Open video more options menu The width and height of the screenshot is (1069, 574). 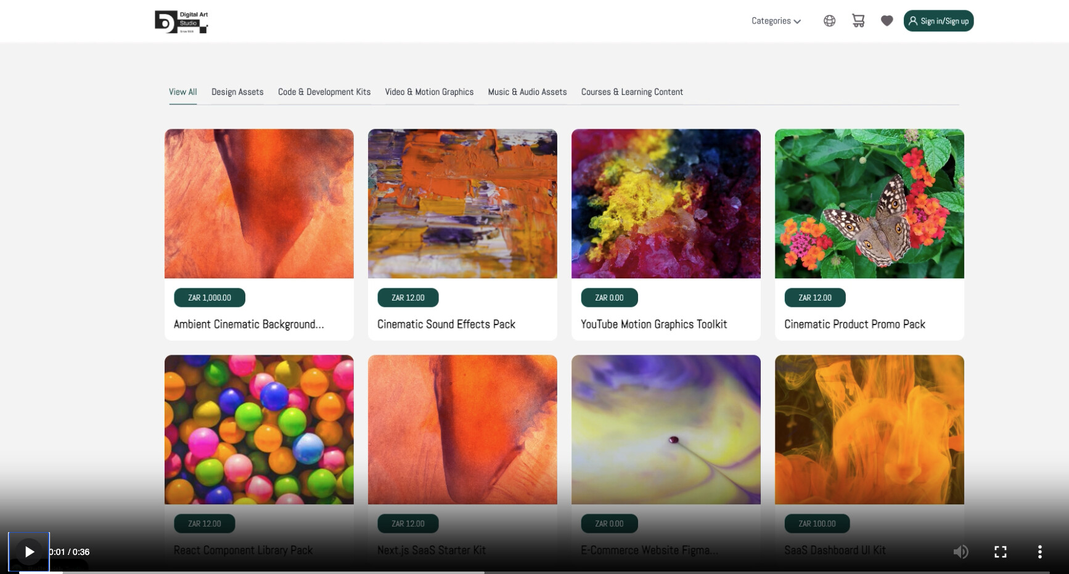tap(1039, 552)
